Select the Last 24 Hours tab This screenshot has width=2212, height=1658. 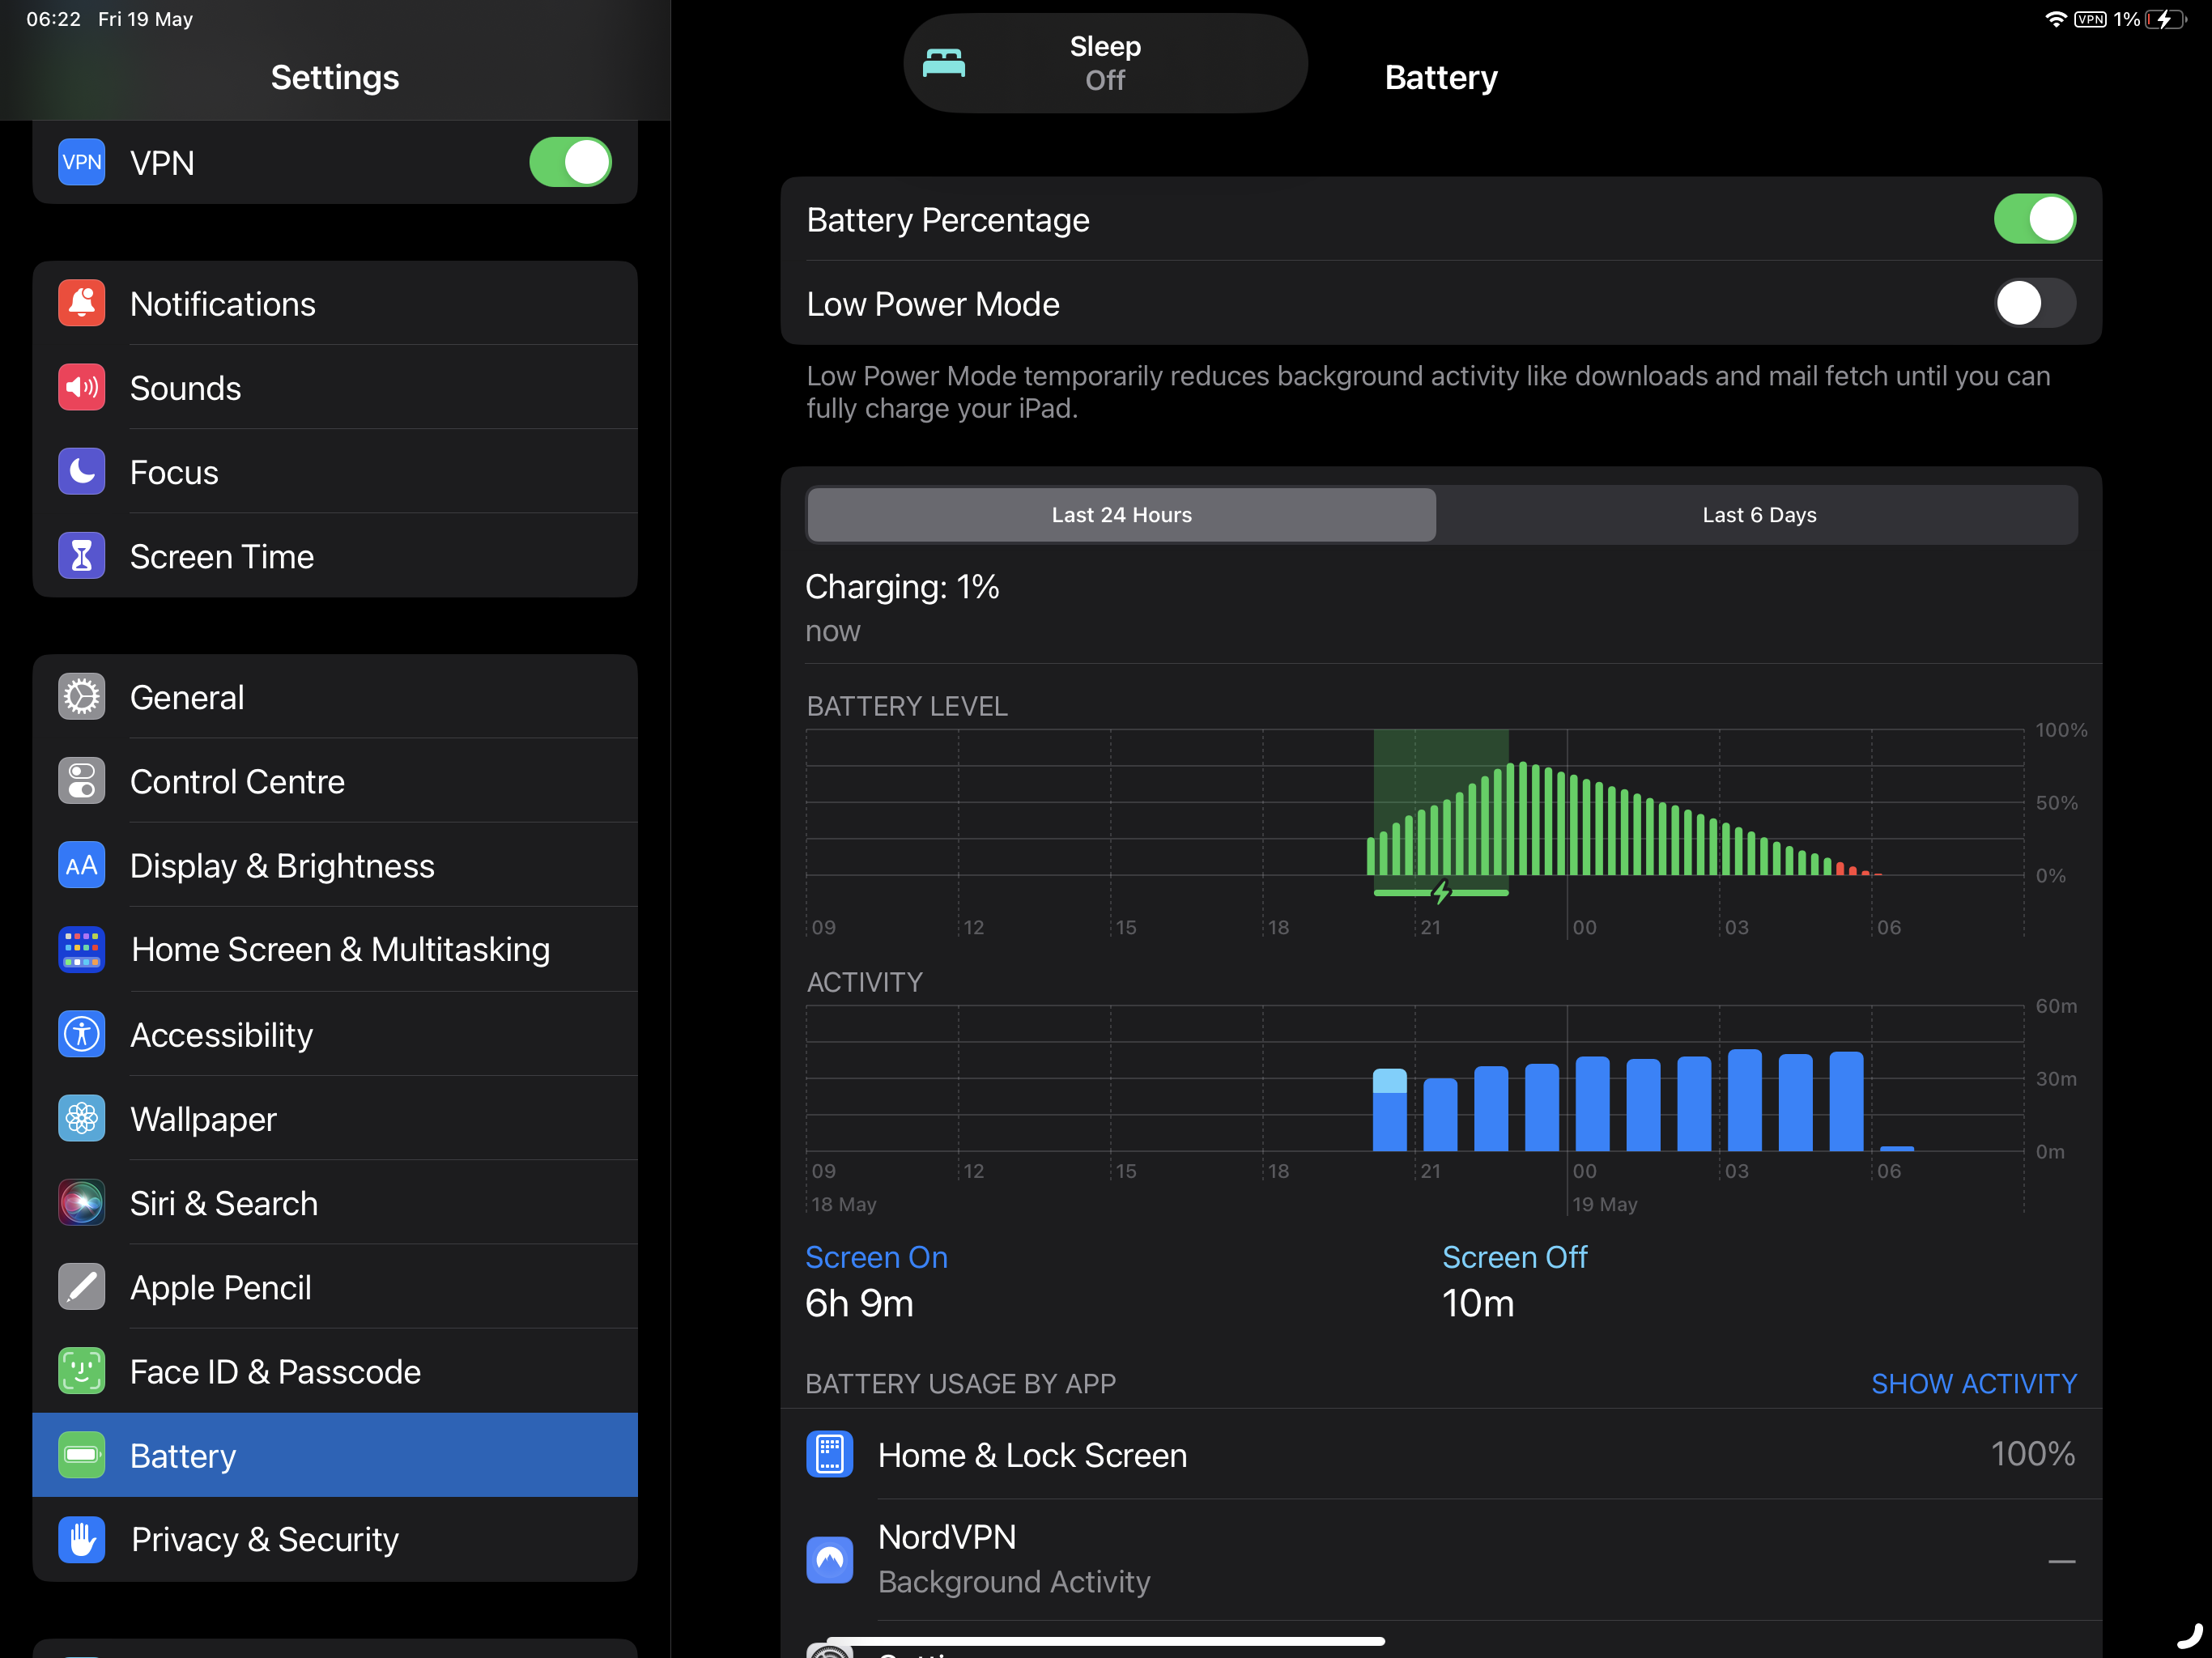(x=1121, y=514)
